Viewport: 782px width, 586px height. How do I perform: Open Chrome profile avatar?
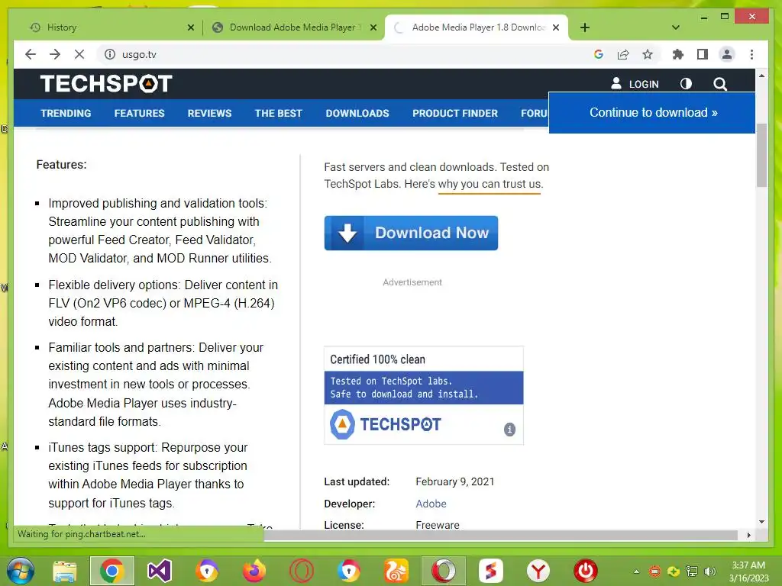tap(727, 54)
